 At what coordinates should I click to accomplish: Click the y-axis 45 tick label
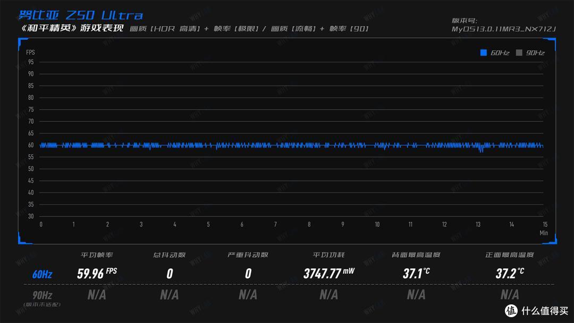click(x=31, y=181)
